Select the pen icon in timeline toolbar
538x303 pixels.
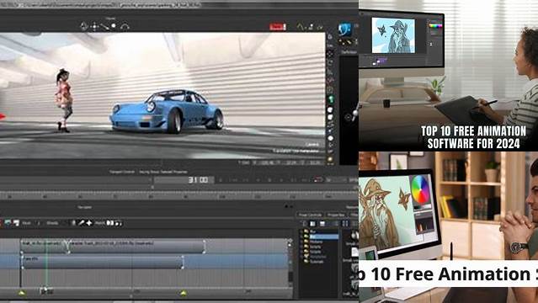pyautogui.click(x=82, y=223)
